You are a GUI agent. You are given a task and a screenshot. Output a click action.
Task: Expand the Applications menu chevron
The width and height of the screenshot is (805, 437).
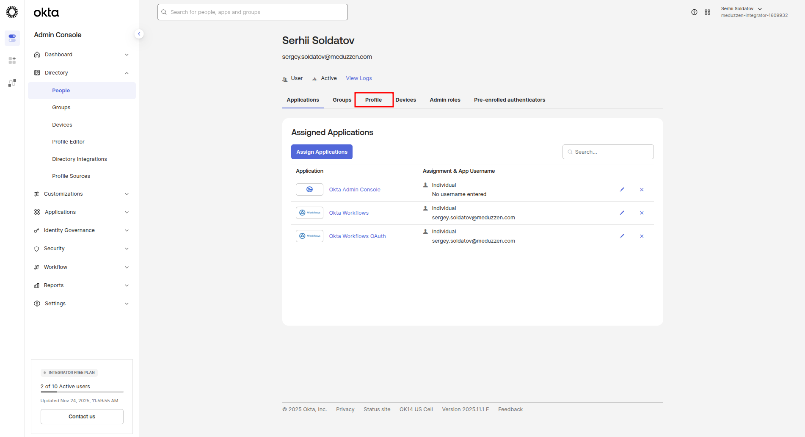127,212
